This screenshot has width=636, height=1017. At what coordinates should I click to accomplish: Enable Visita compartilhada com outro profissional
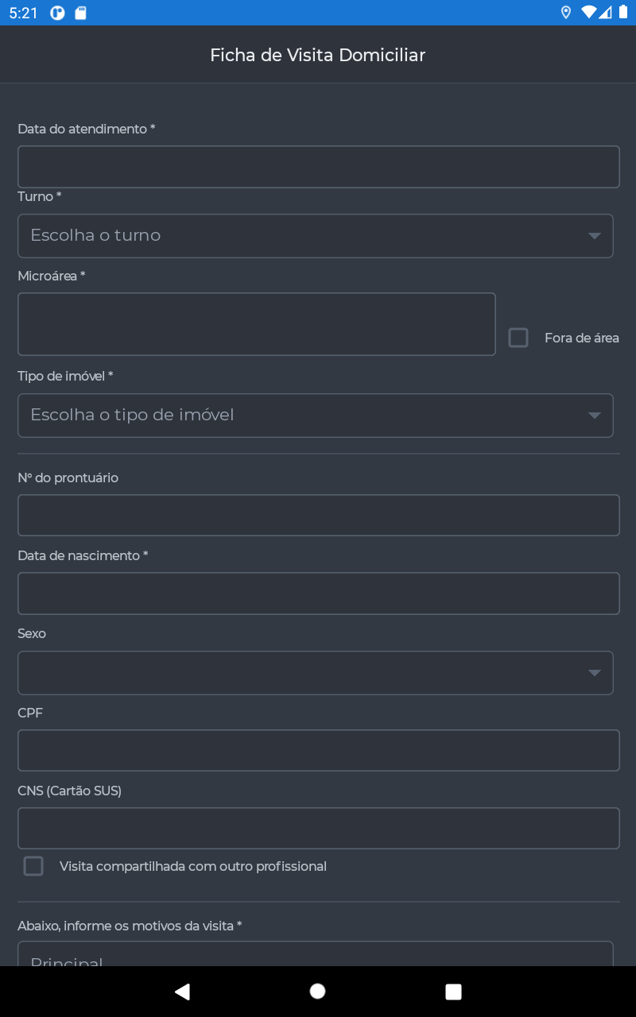pos(33,866)
